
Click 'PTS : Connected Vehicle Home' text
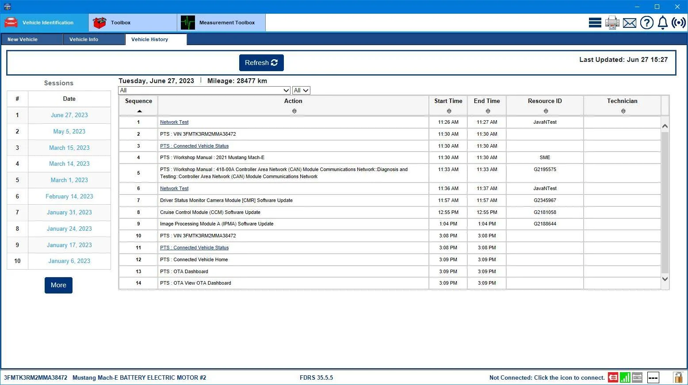[194, 259]
